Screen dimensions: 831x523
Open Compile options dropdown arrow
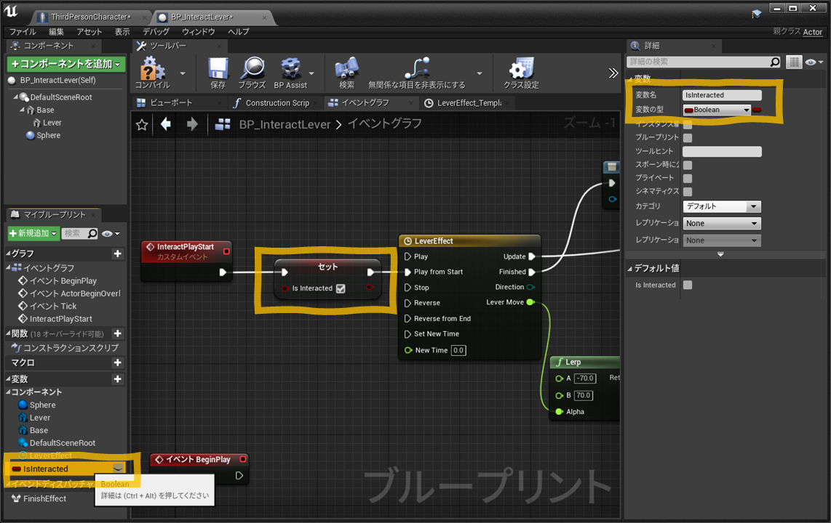point(183,73)
